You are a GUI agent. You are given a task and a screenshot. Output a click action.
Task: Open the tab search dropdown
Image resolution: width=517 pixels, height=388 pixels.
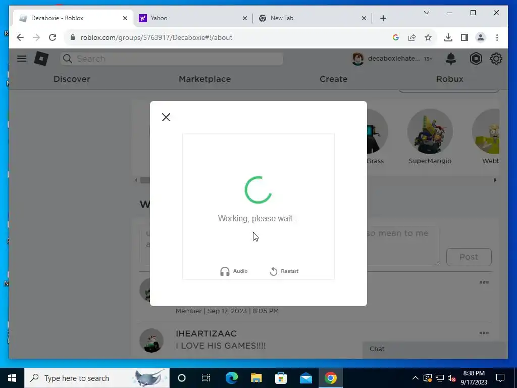tap(426, 13)
